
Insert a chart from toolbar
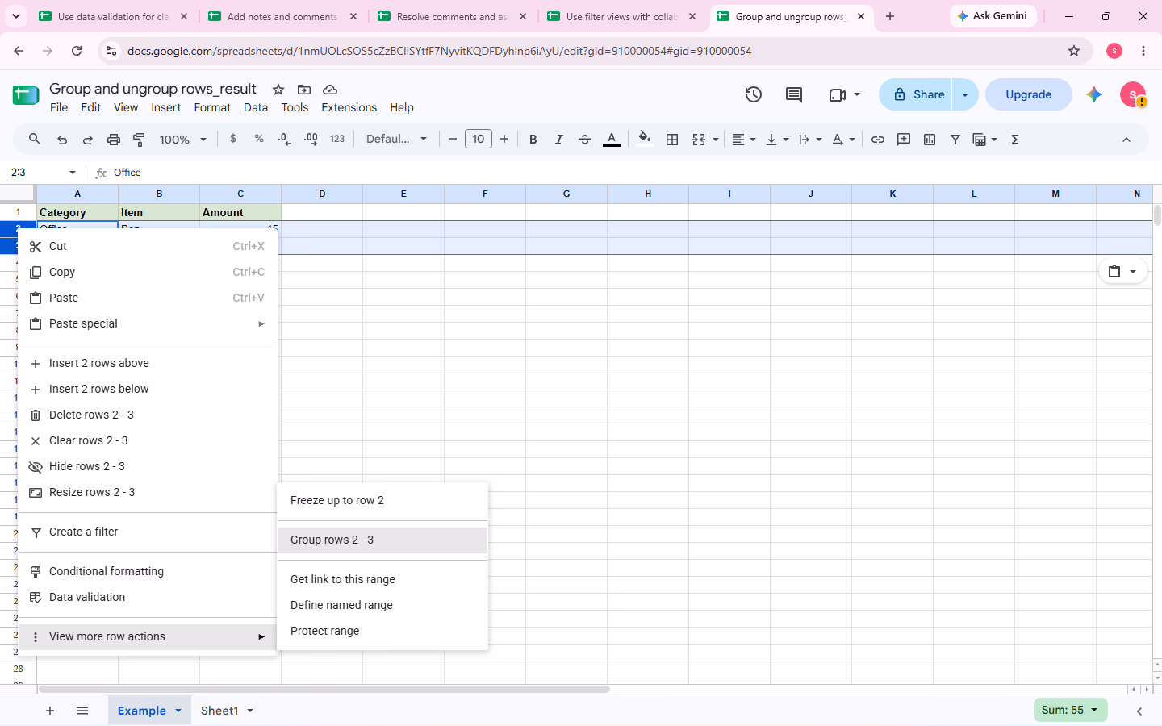tap(930, 140)
